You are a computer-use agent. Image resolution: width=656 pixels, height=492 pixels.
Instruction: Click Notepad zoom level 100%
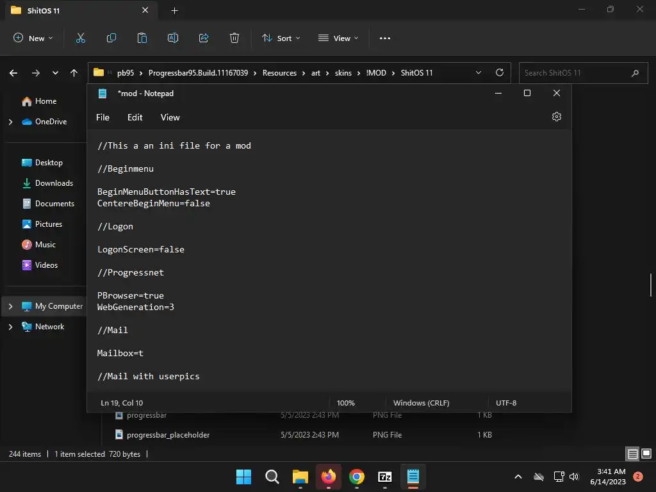(x=345, y=403)
